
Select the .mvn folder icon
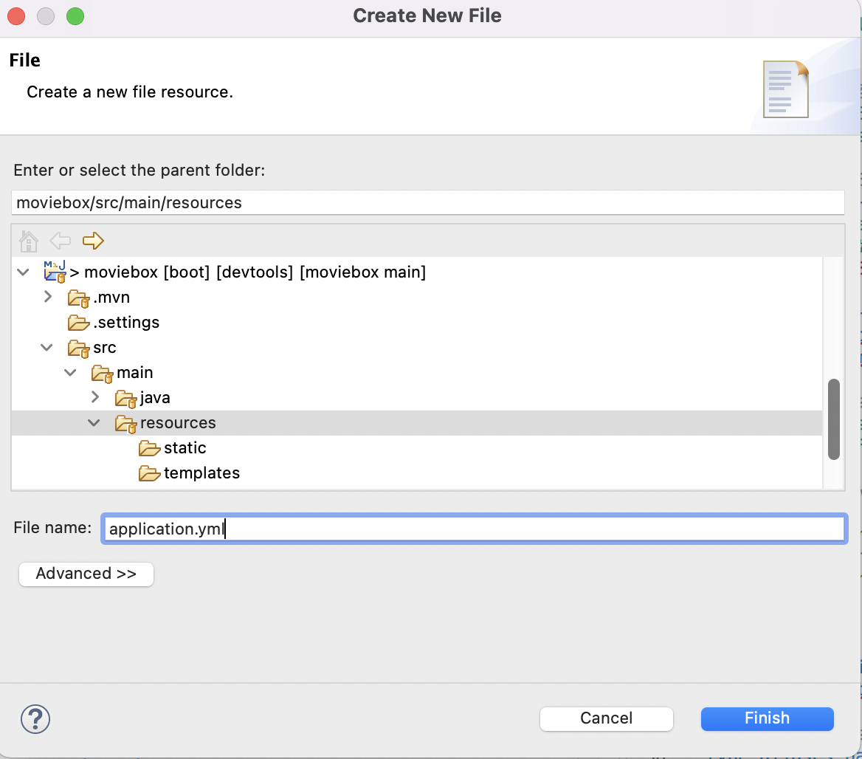click(x=79, y=298)
